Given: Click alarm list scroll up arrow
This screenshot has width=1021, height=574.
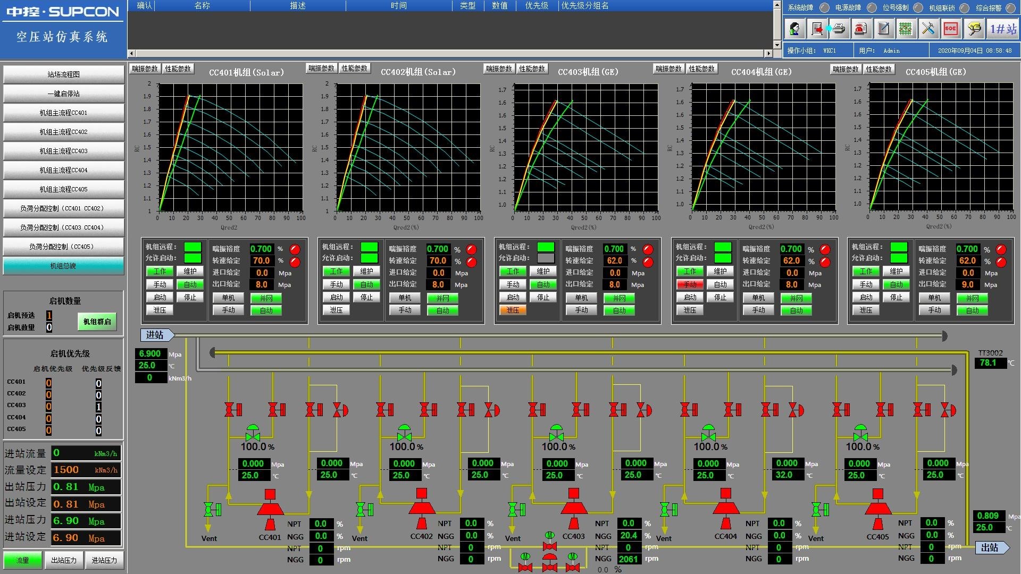Looking at the screenshot, I should 777,4.
